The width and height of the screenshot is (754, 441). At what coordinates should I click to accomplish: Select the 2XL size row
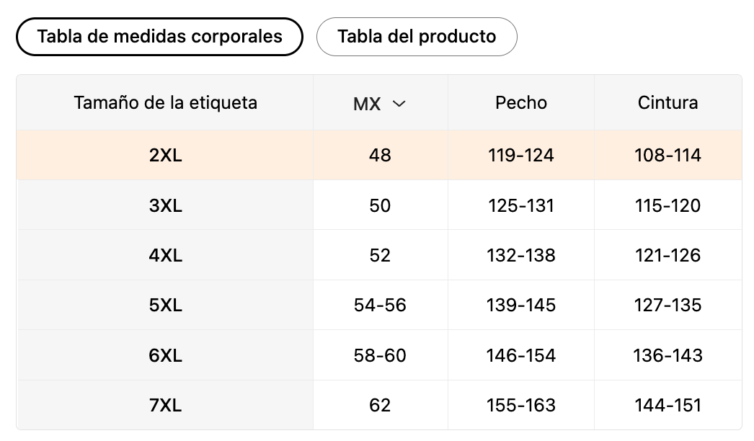[x=165, y=155]
